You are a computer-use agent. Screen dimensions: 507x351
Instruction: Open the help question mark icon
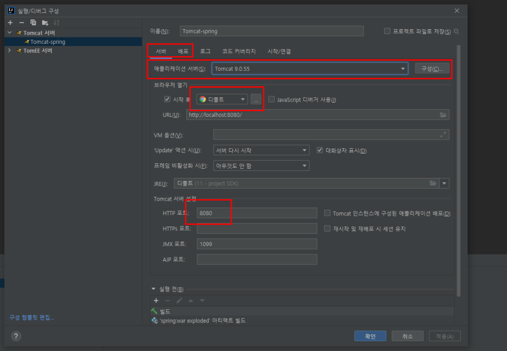(x=16, y=336)
